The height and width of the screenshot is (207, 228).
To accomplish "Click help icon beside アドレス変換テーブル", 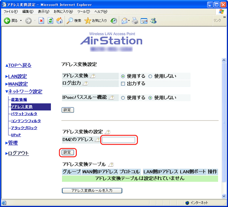I will pyautogui.click(x=111, y=164).
